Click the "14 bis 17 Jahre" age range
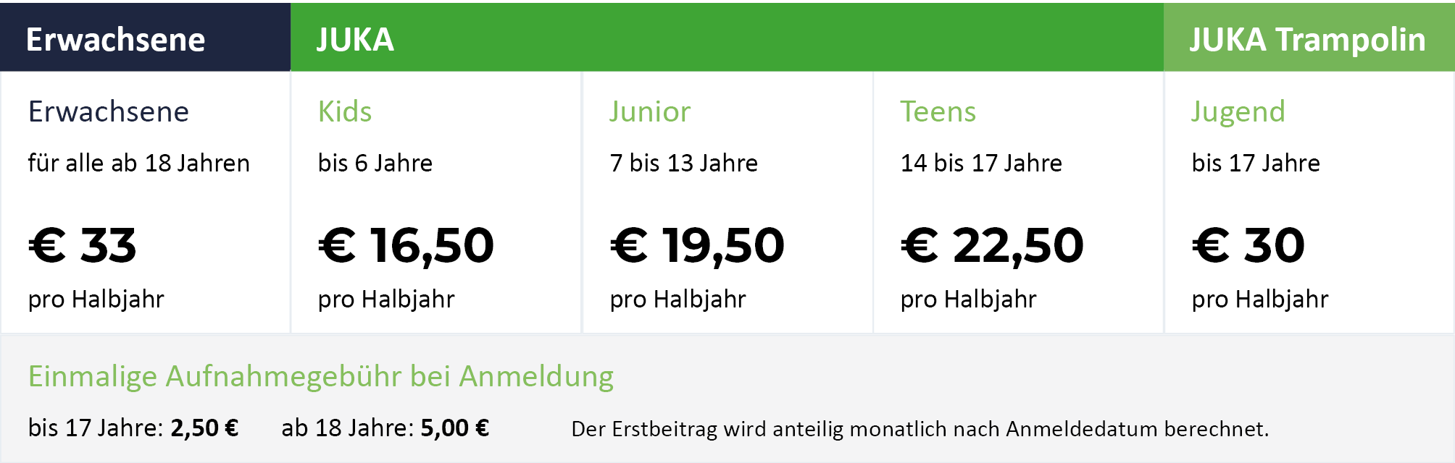This screenshot has height=463, width=1455. click(981, 163)
